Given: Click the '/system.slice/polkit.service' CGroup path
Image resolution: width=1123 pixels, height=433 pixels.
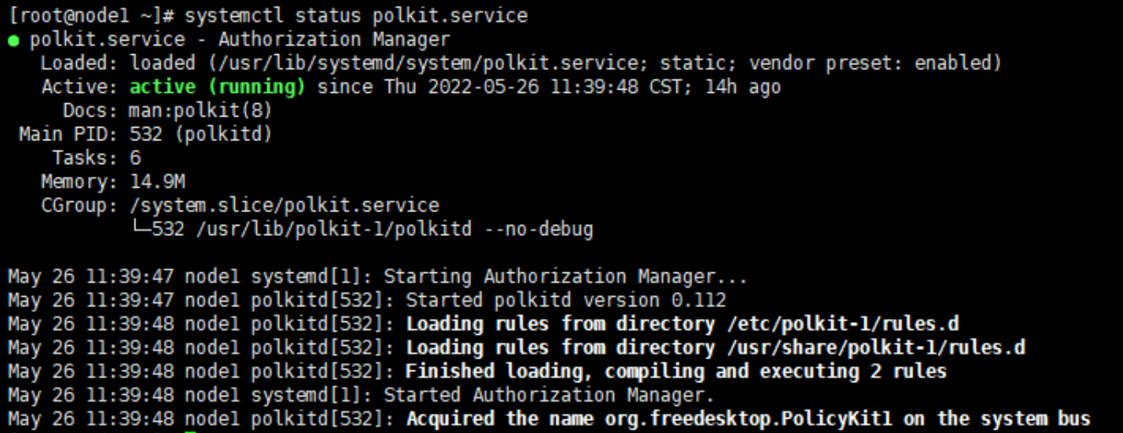Looking at the screenshot, I should [284, 205].
